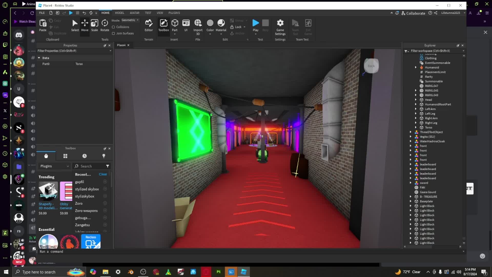This screenshot has width=492, height=277.
Task: Click Clear next to Recent searches
Action: click(x=103, y=174)
